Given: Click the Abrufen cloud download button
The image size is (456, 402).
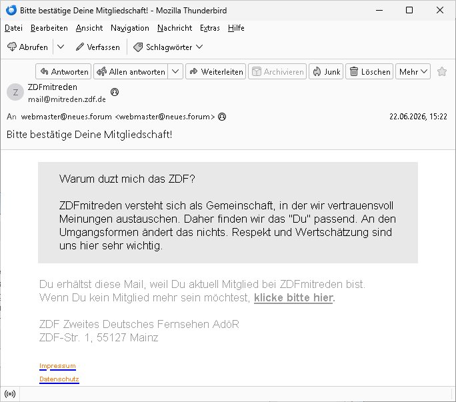Looking at the screenshot, I should pyautogui.click(x=27, y=47).
